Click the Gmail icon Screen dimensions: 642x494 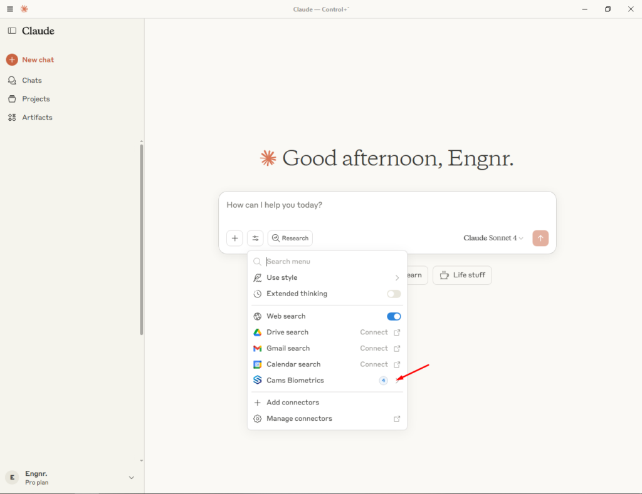(257, 348)
